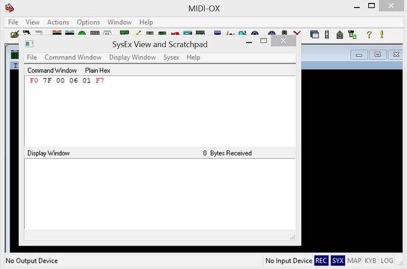Click the red V-shaped toolbar icon
This screenshot has width=407, height=269.
pos(297,33)
